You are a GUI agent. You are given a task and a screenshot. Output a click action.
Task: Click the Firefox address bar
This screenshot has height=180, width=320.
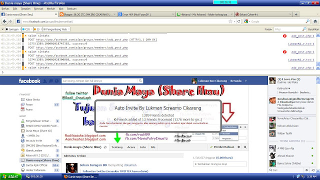(x=124, y=21)
